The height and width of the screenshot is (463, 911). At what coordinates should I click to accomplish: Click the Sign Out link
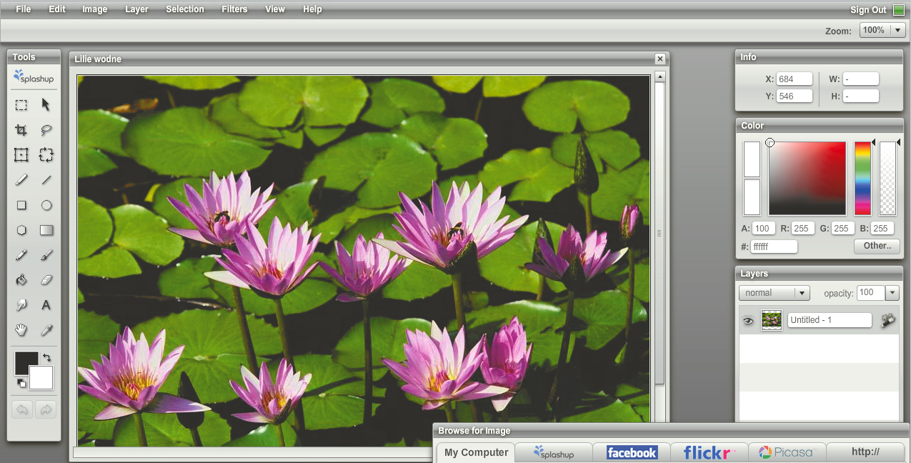[x=867, y=10]
